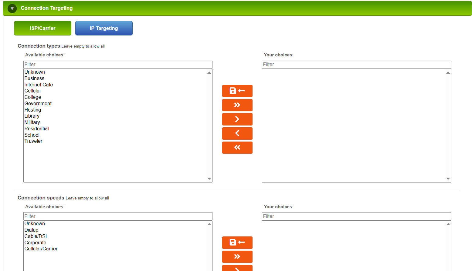472x271 pixels.
Task: Click the available connection speeds Filter field
Action: [118, 216]
